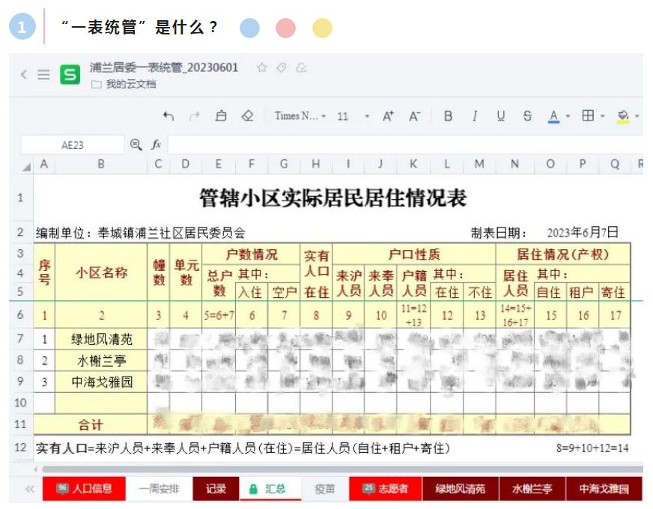653x509 pixels.
Task: Toggle underline formatting
Action: (x=500, y=116)
